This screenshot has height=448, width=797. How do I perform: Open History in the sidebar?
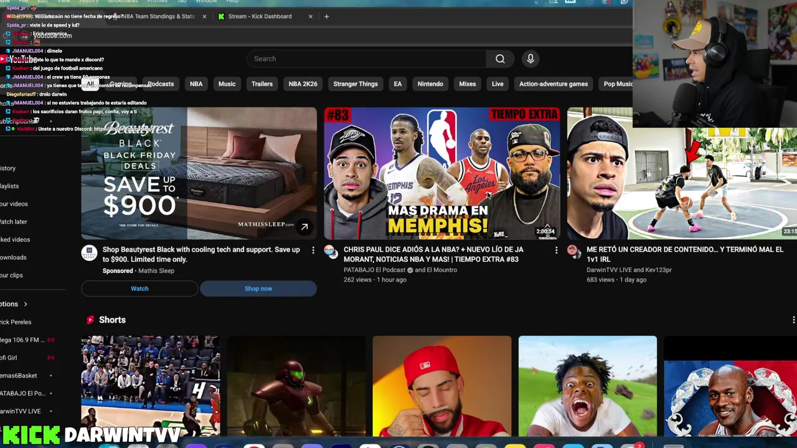point(9,169)
